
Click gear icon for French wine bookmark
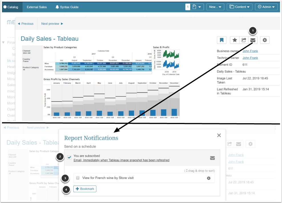tap(209, 178)
